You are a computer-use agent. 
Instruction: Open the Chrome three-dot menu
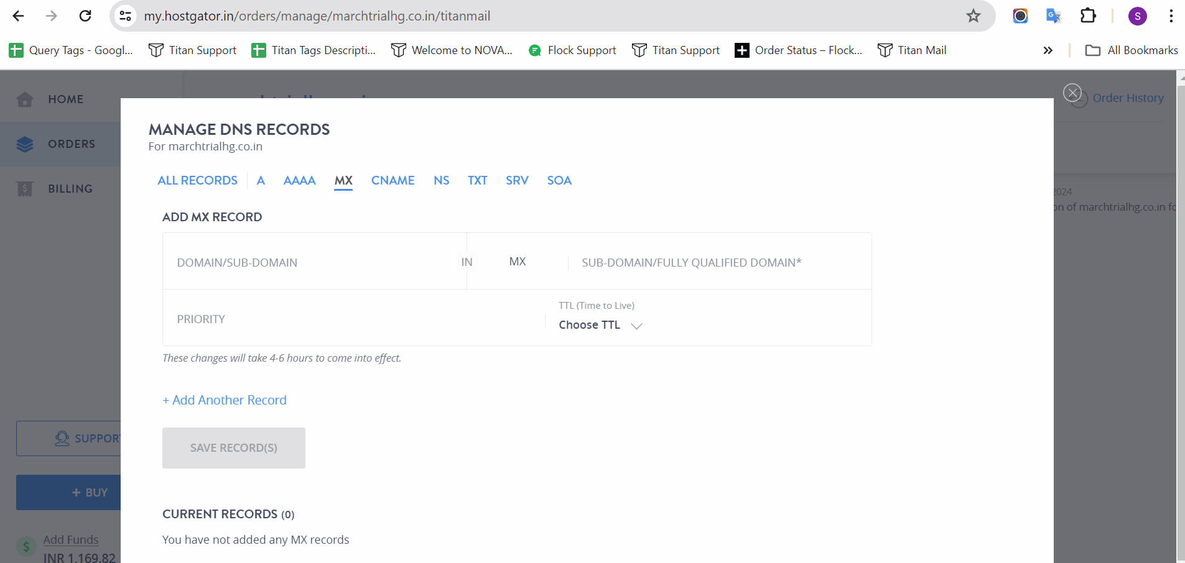(1171, 16)
